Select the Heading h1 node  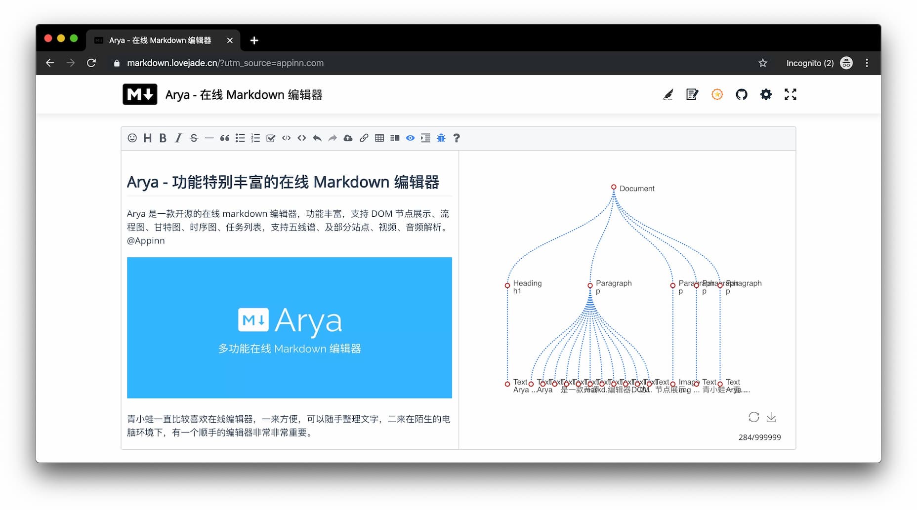(x=507, y=285)
